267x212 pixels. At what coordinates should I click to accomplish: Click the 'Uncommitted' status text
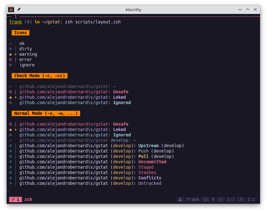(x=152, y=162)
